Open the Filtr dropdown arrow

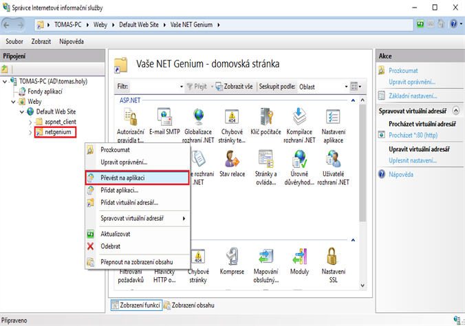(182, 87)
